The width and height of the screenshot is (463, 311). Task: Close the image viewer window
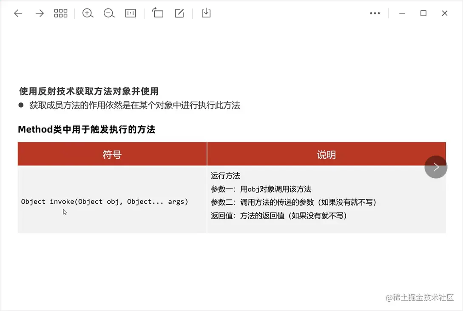445,13
